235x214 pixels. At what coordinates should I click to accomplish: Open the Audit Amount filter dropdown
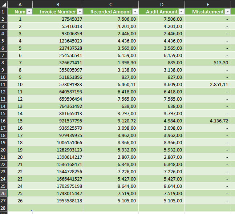182,12
